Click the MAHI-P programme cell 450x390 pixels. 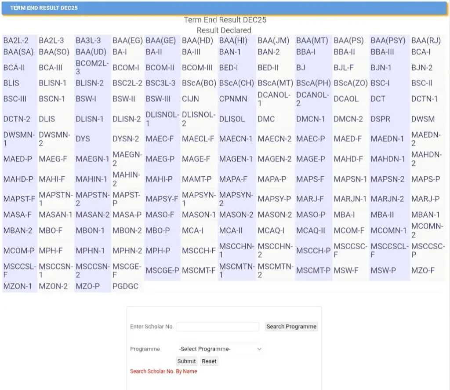coord(159,179)
